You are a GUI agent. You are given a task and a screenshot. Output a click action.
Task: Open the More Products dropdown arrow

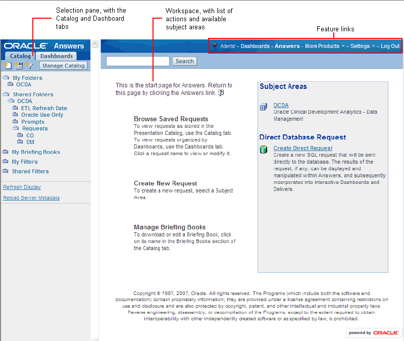click(343, 46)
